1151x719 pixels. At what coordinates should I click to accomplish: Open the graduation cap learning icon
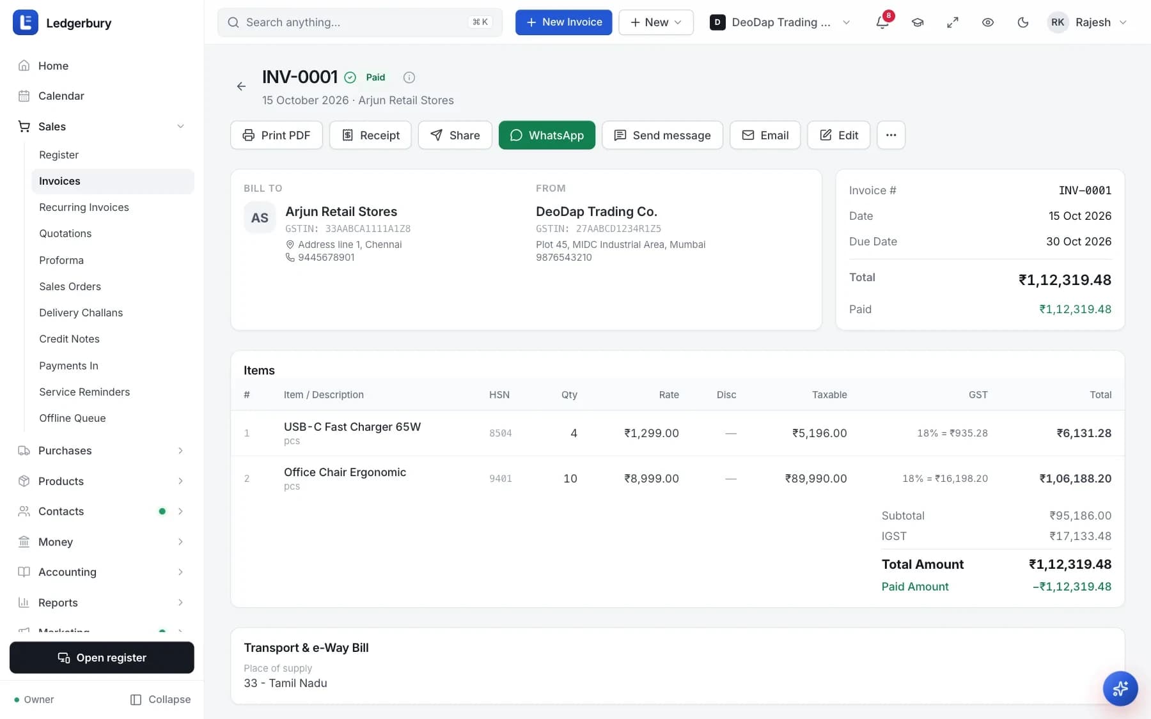pyautogui.click(x=918, y=22)
